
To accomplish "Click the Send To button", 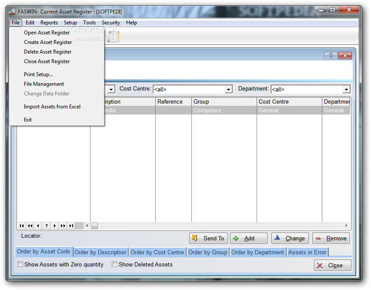I will [x=208, y=238].
